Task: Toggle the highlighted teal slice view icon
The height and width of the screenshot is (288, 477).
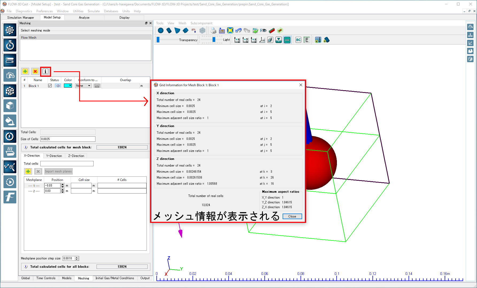Action: [287, 40]
